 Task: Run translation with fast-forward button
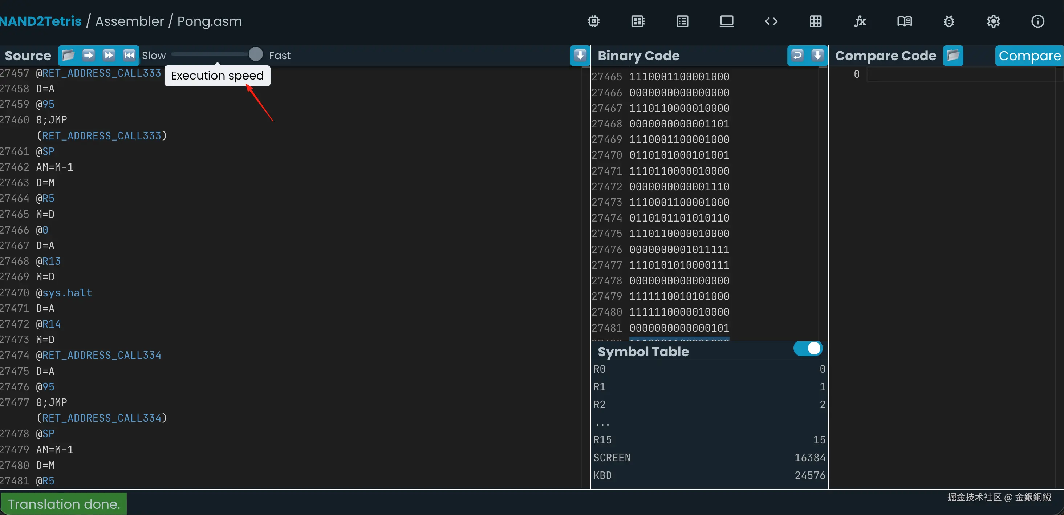(x=109, y=55)
